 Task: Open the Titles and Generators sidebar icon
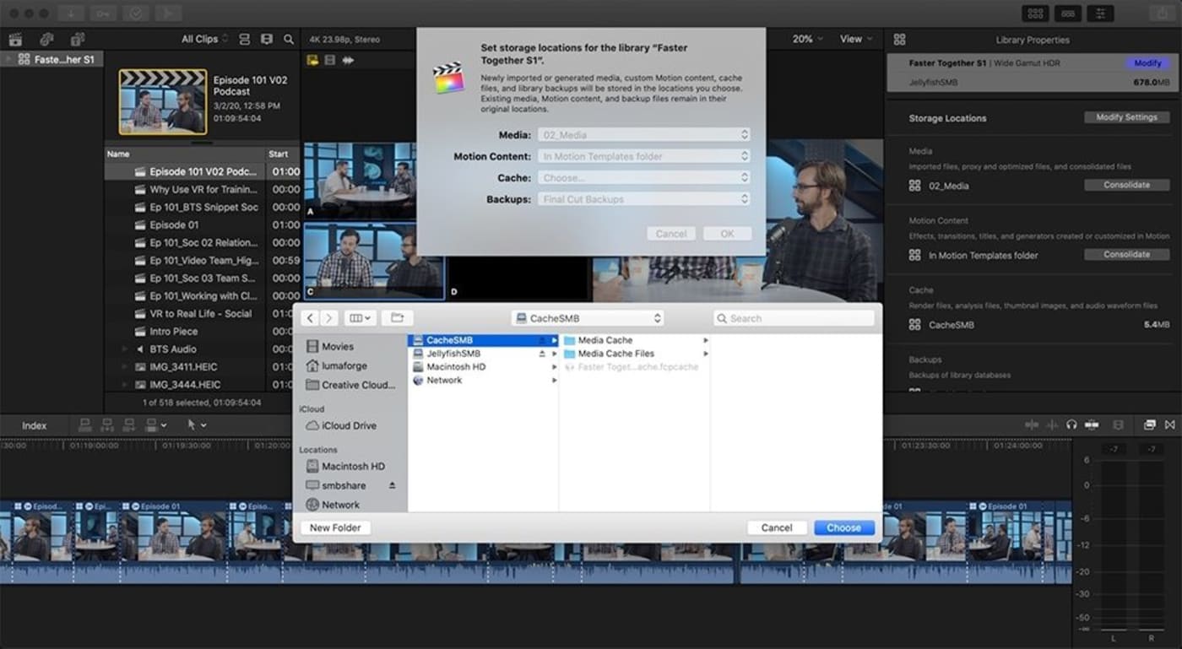click(x=78, y=39)
